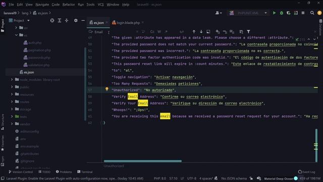Toggle Words (W) option in search bar

pyautogui.click(x=159, y=32)
